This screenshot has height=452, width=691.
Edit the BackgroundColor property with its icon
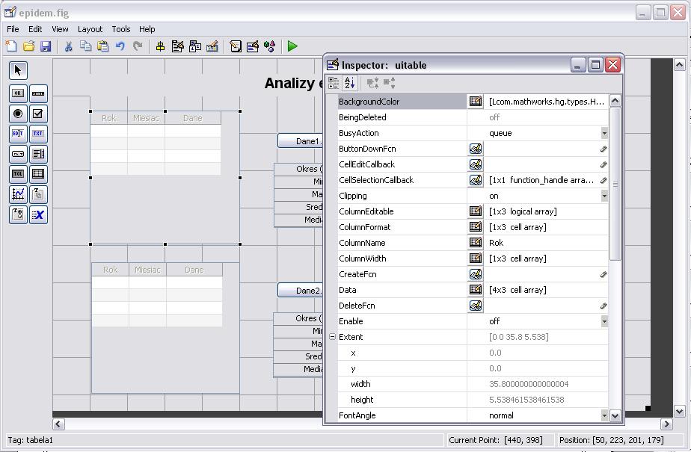475,102
